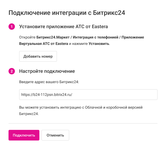Click the Настройте подключение step heading
This screenshot has width=166, height=149.
pos(47,71)
